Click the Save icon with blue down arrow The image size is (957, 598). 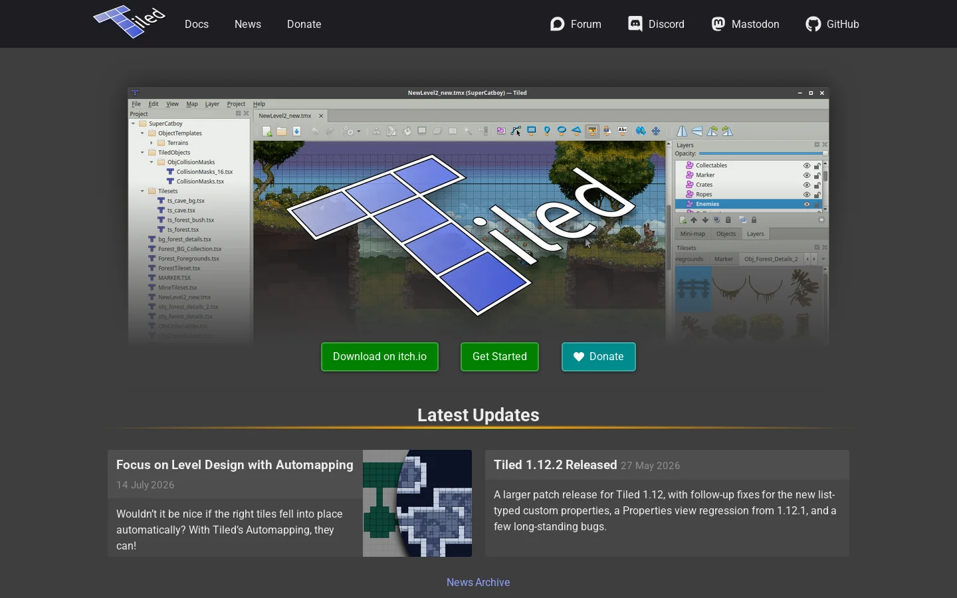(296, 132)
